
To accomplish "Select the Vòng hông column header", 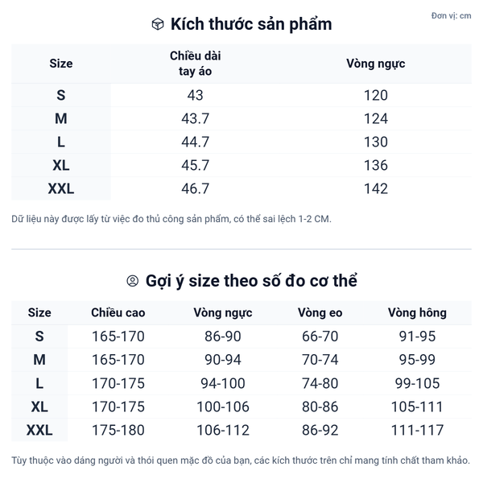I will pyautogui.click(x=417, y=312).
